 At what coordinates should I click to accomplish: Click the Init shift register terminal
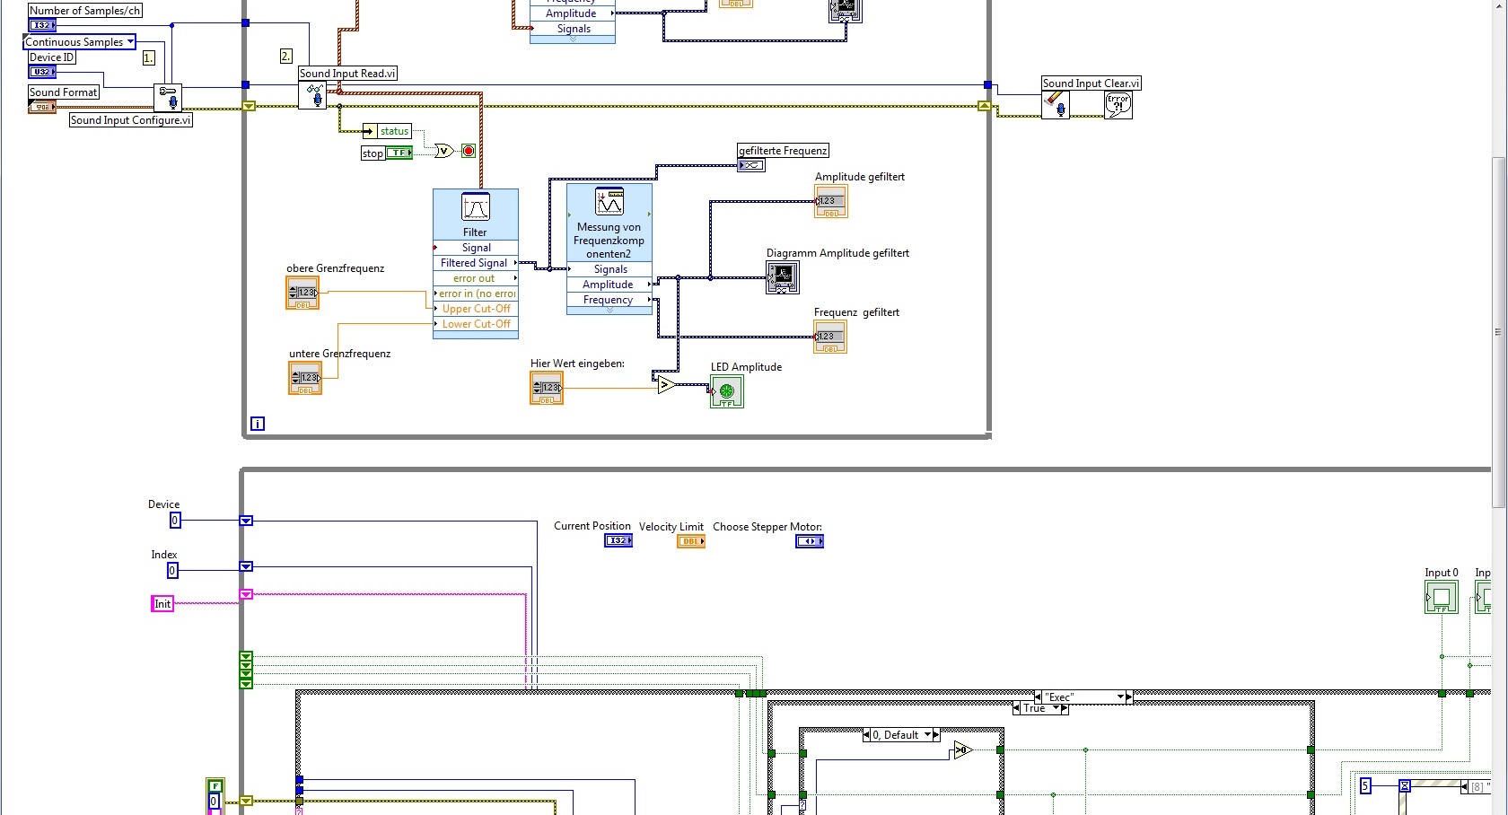[246, 594]
